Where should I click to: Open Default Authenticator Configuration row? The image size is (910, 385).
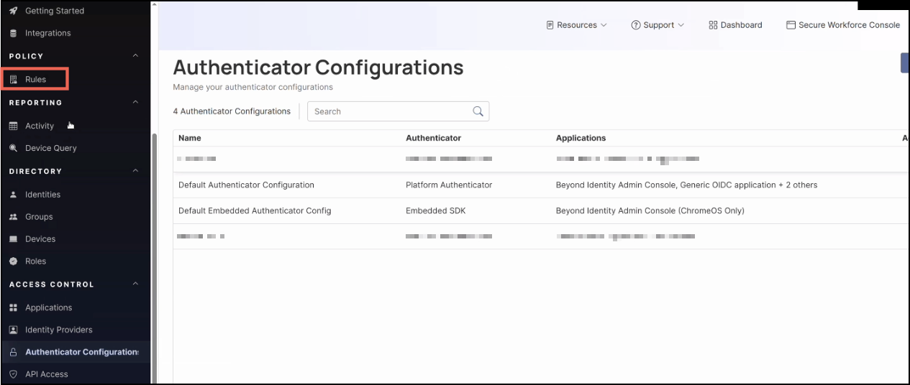point(246,185)
